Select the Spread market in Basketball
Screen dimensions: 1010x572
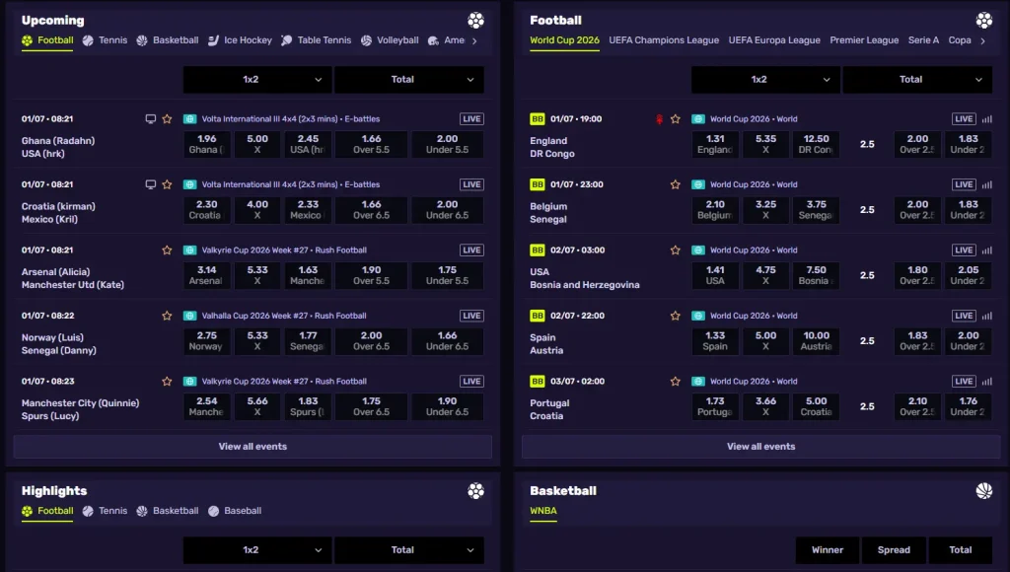pyautogui.click(x=894, y=550)
